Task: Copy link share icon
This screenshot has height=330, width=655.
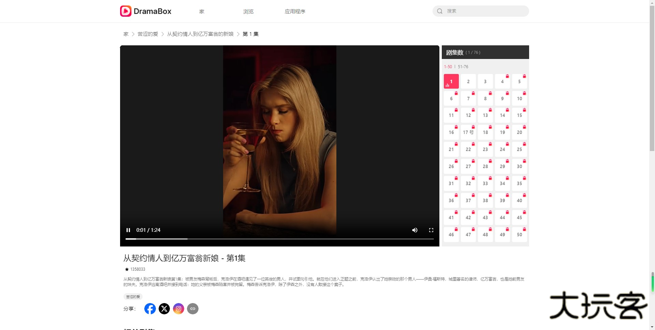Action: point(193,309)
